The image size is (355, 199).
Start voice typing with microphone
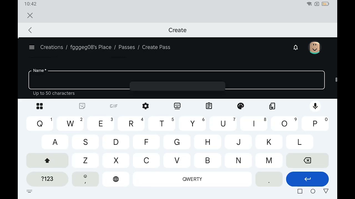coord(315,106)
